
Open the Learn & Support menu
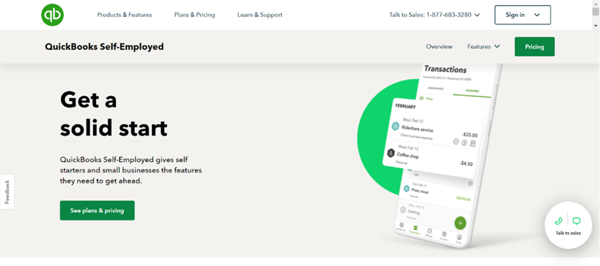coord(260,15)
